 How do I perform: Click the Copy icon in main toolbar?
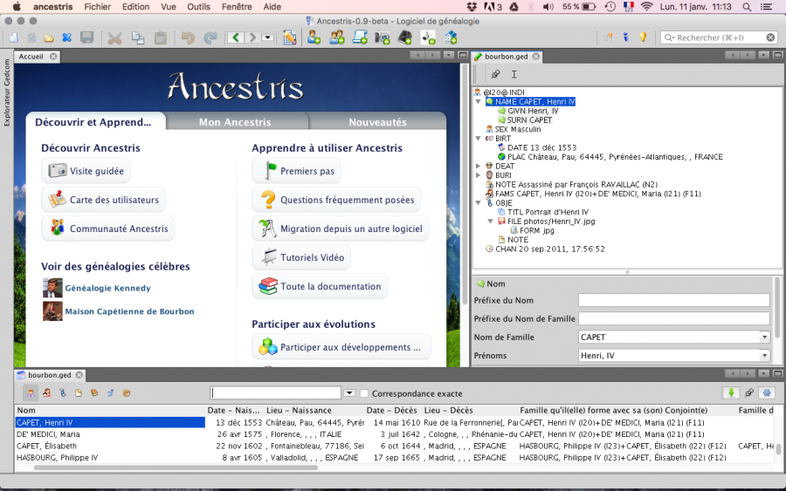point(138,38)
